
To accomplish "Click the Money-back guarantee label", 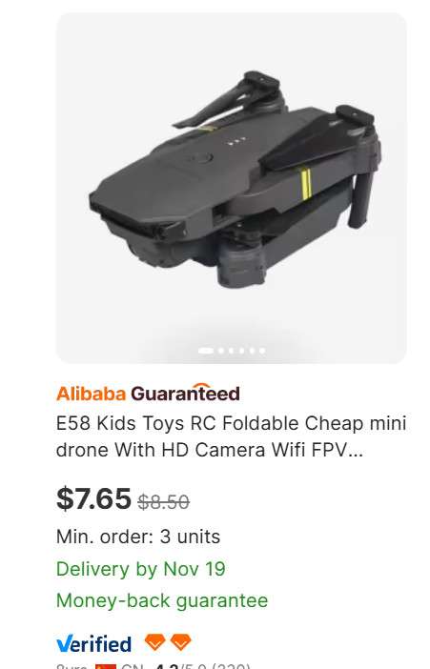I will point(162,600).
